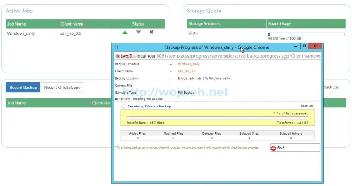This screenshot has width=352, height=186.
Task: Click the Status column header
Action: [x=138, y=24]
